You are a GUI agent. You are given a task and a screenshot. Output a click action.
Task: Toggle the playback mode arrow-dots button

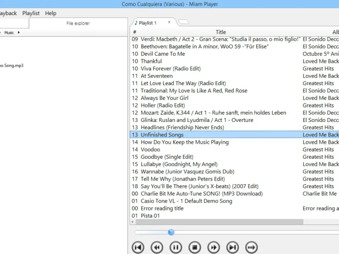pos(251,247)
